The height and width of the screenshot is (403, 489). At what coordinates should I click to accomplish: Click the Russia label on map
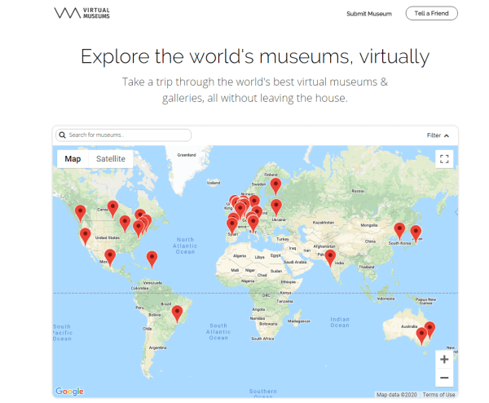[x=358, y=191]
